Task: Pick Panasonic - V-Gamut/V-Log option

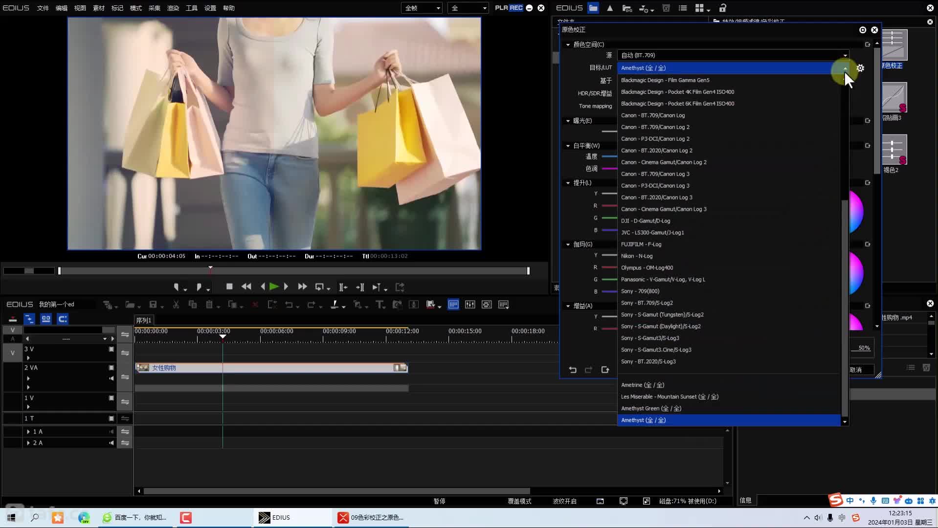Action: point(729,280)
